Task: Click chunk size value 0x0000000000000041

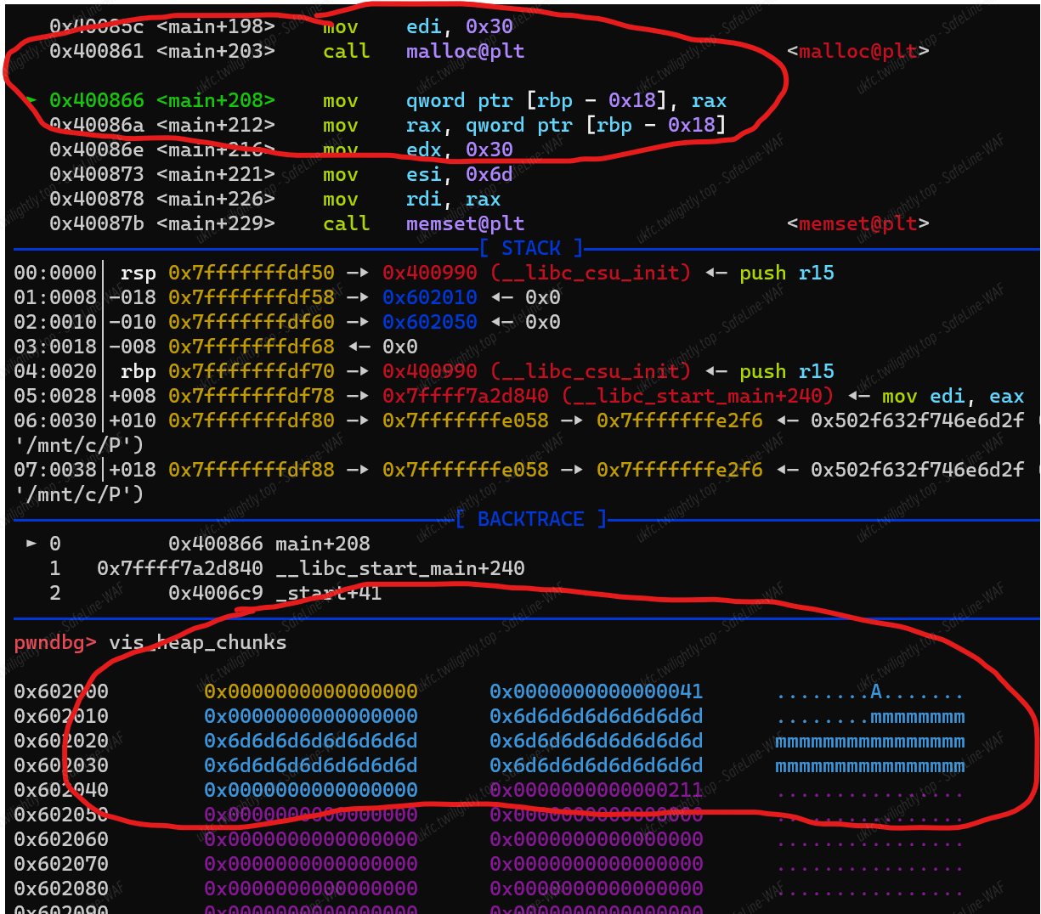Action: pos(597,691)
